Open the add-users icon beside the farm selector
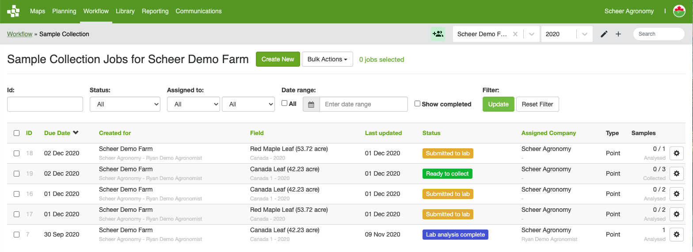The width and height of the screenshot is (693, 252). pos(438,34)
